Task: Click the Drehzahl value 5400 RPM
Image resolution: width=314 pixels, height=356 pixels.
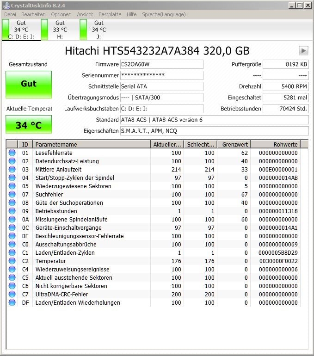Action: pos(286,86)
